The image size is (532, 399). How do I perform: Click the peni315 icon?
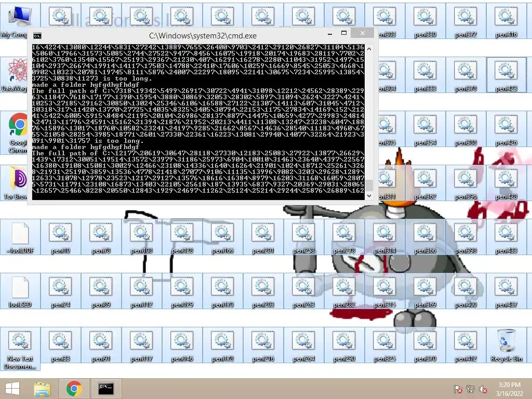click(385, 292)
